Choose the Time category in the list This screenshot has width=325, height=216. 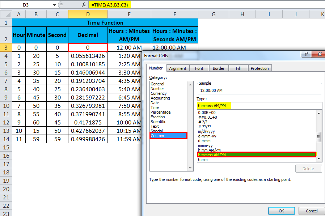(x=155, y=107)
